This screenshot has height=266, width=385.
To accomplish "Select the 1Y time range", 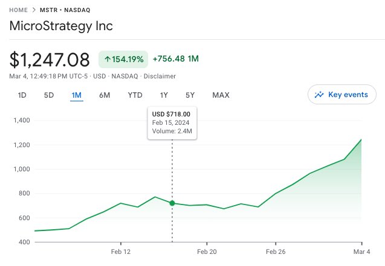I will coord(164,95).
